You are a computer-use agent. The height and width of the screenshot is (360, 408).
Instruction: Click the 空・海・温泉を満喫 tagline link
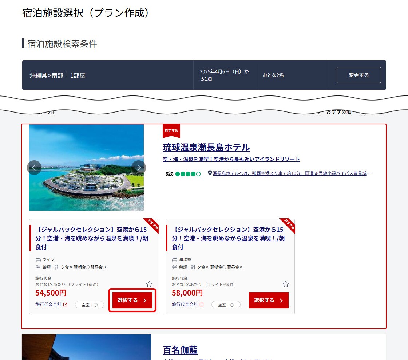coord(231,159)
